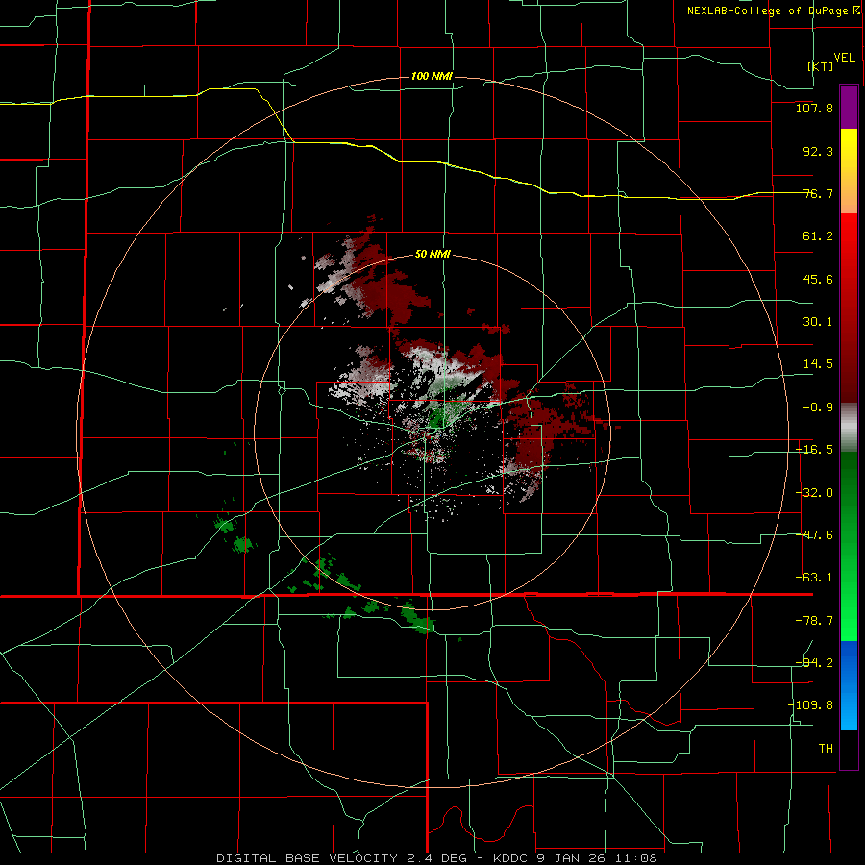The width and height of the screenshot is (865, 865).
Task: Click the DIGITAL BASE VELOCITY 2.4 DEG caption
Action: (341, 858)
